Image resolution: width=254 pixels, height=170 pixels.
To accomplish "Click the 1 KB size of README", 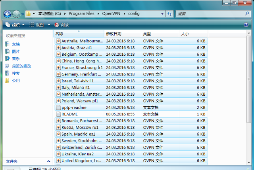I will (x=201, y=114).
